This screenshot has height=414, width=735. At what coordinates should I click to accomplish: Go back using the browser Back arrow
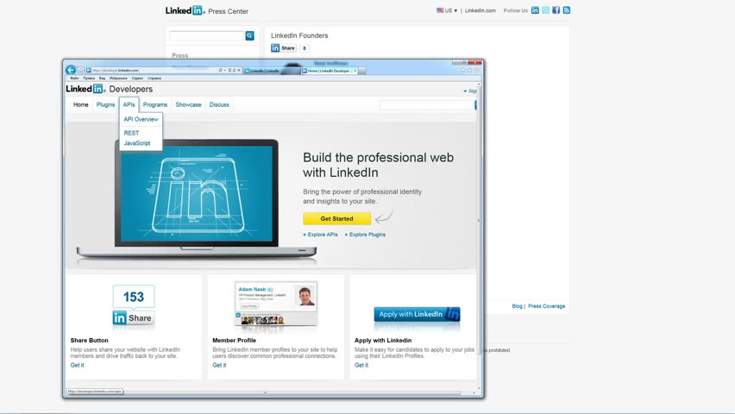coord(71,71)
